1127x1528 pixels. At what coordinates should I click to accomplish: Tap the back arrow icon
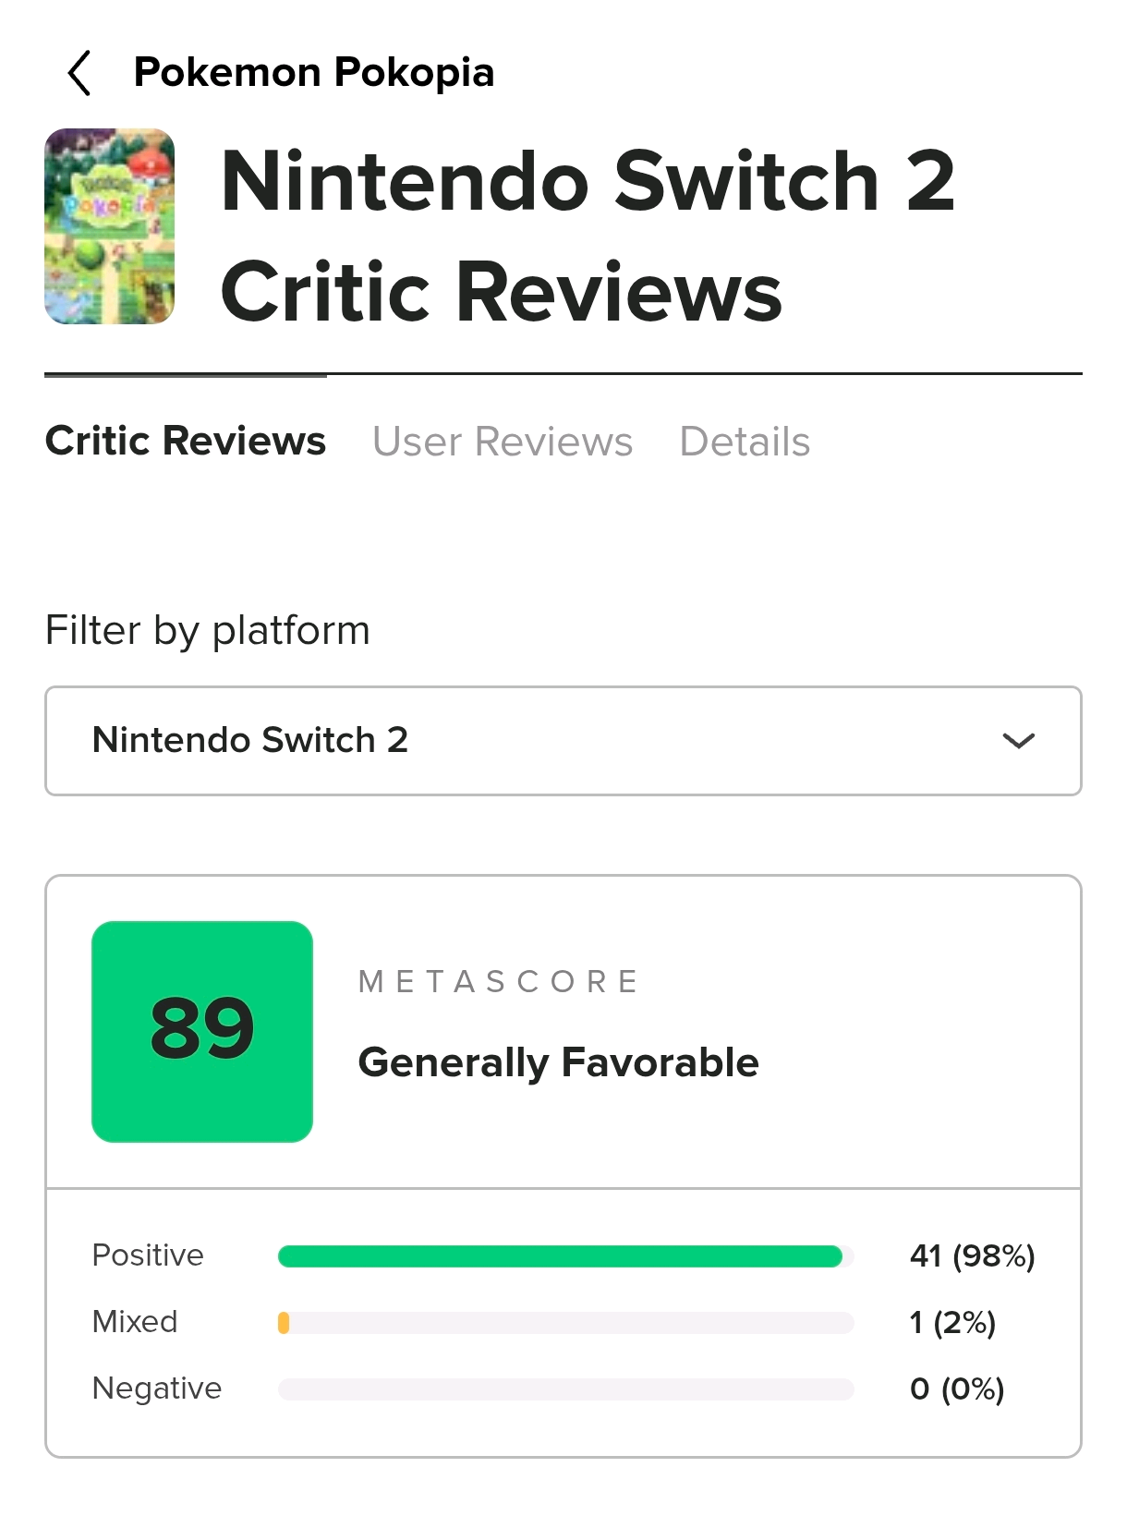[x=79, y=73]
